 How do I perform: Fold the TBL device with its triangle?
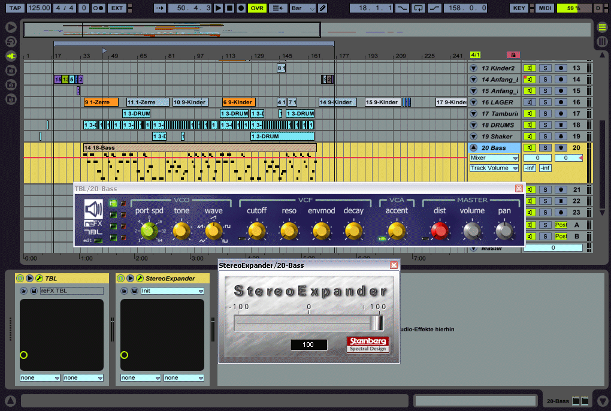(x=29, y=278)
